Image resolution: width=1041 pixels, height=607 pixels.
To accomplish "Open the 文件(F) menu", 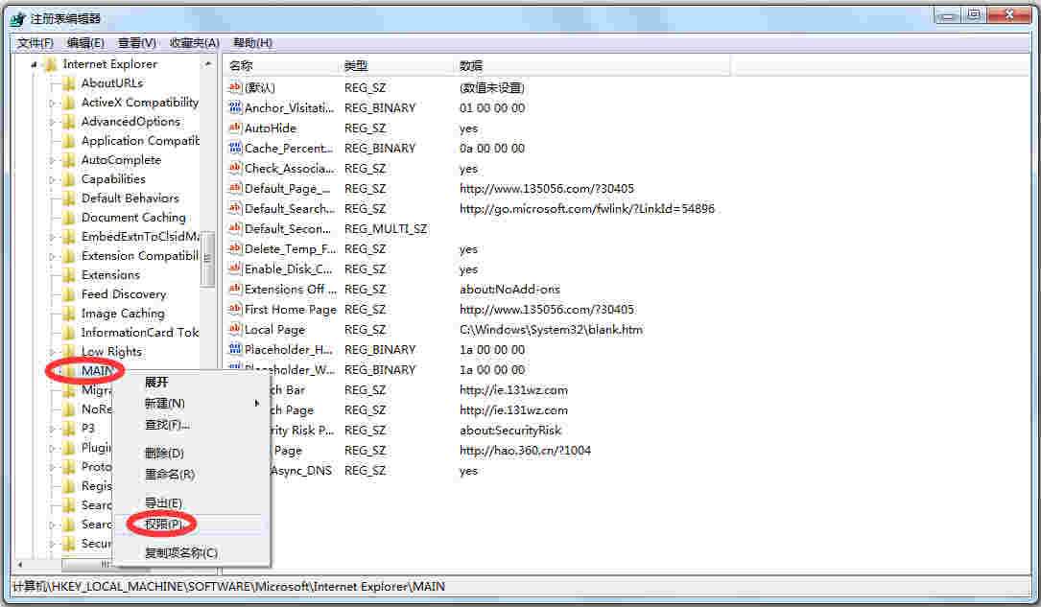I will tap(35, 43).
